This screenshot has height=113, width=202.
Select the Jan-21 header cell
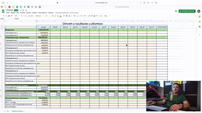tap(44, 27)
